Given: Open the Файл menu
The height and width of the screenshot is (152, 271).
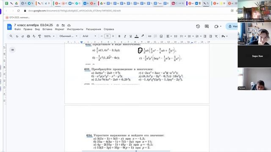Looking at the screenshot, I should tap(17, 29).
